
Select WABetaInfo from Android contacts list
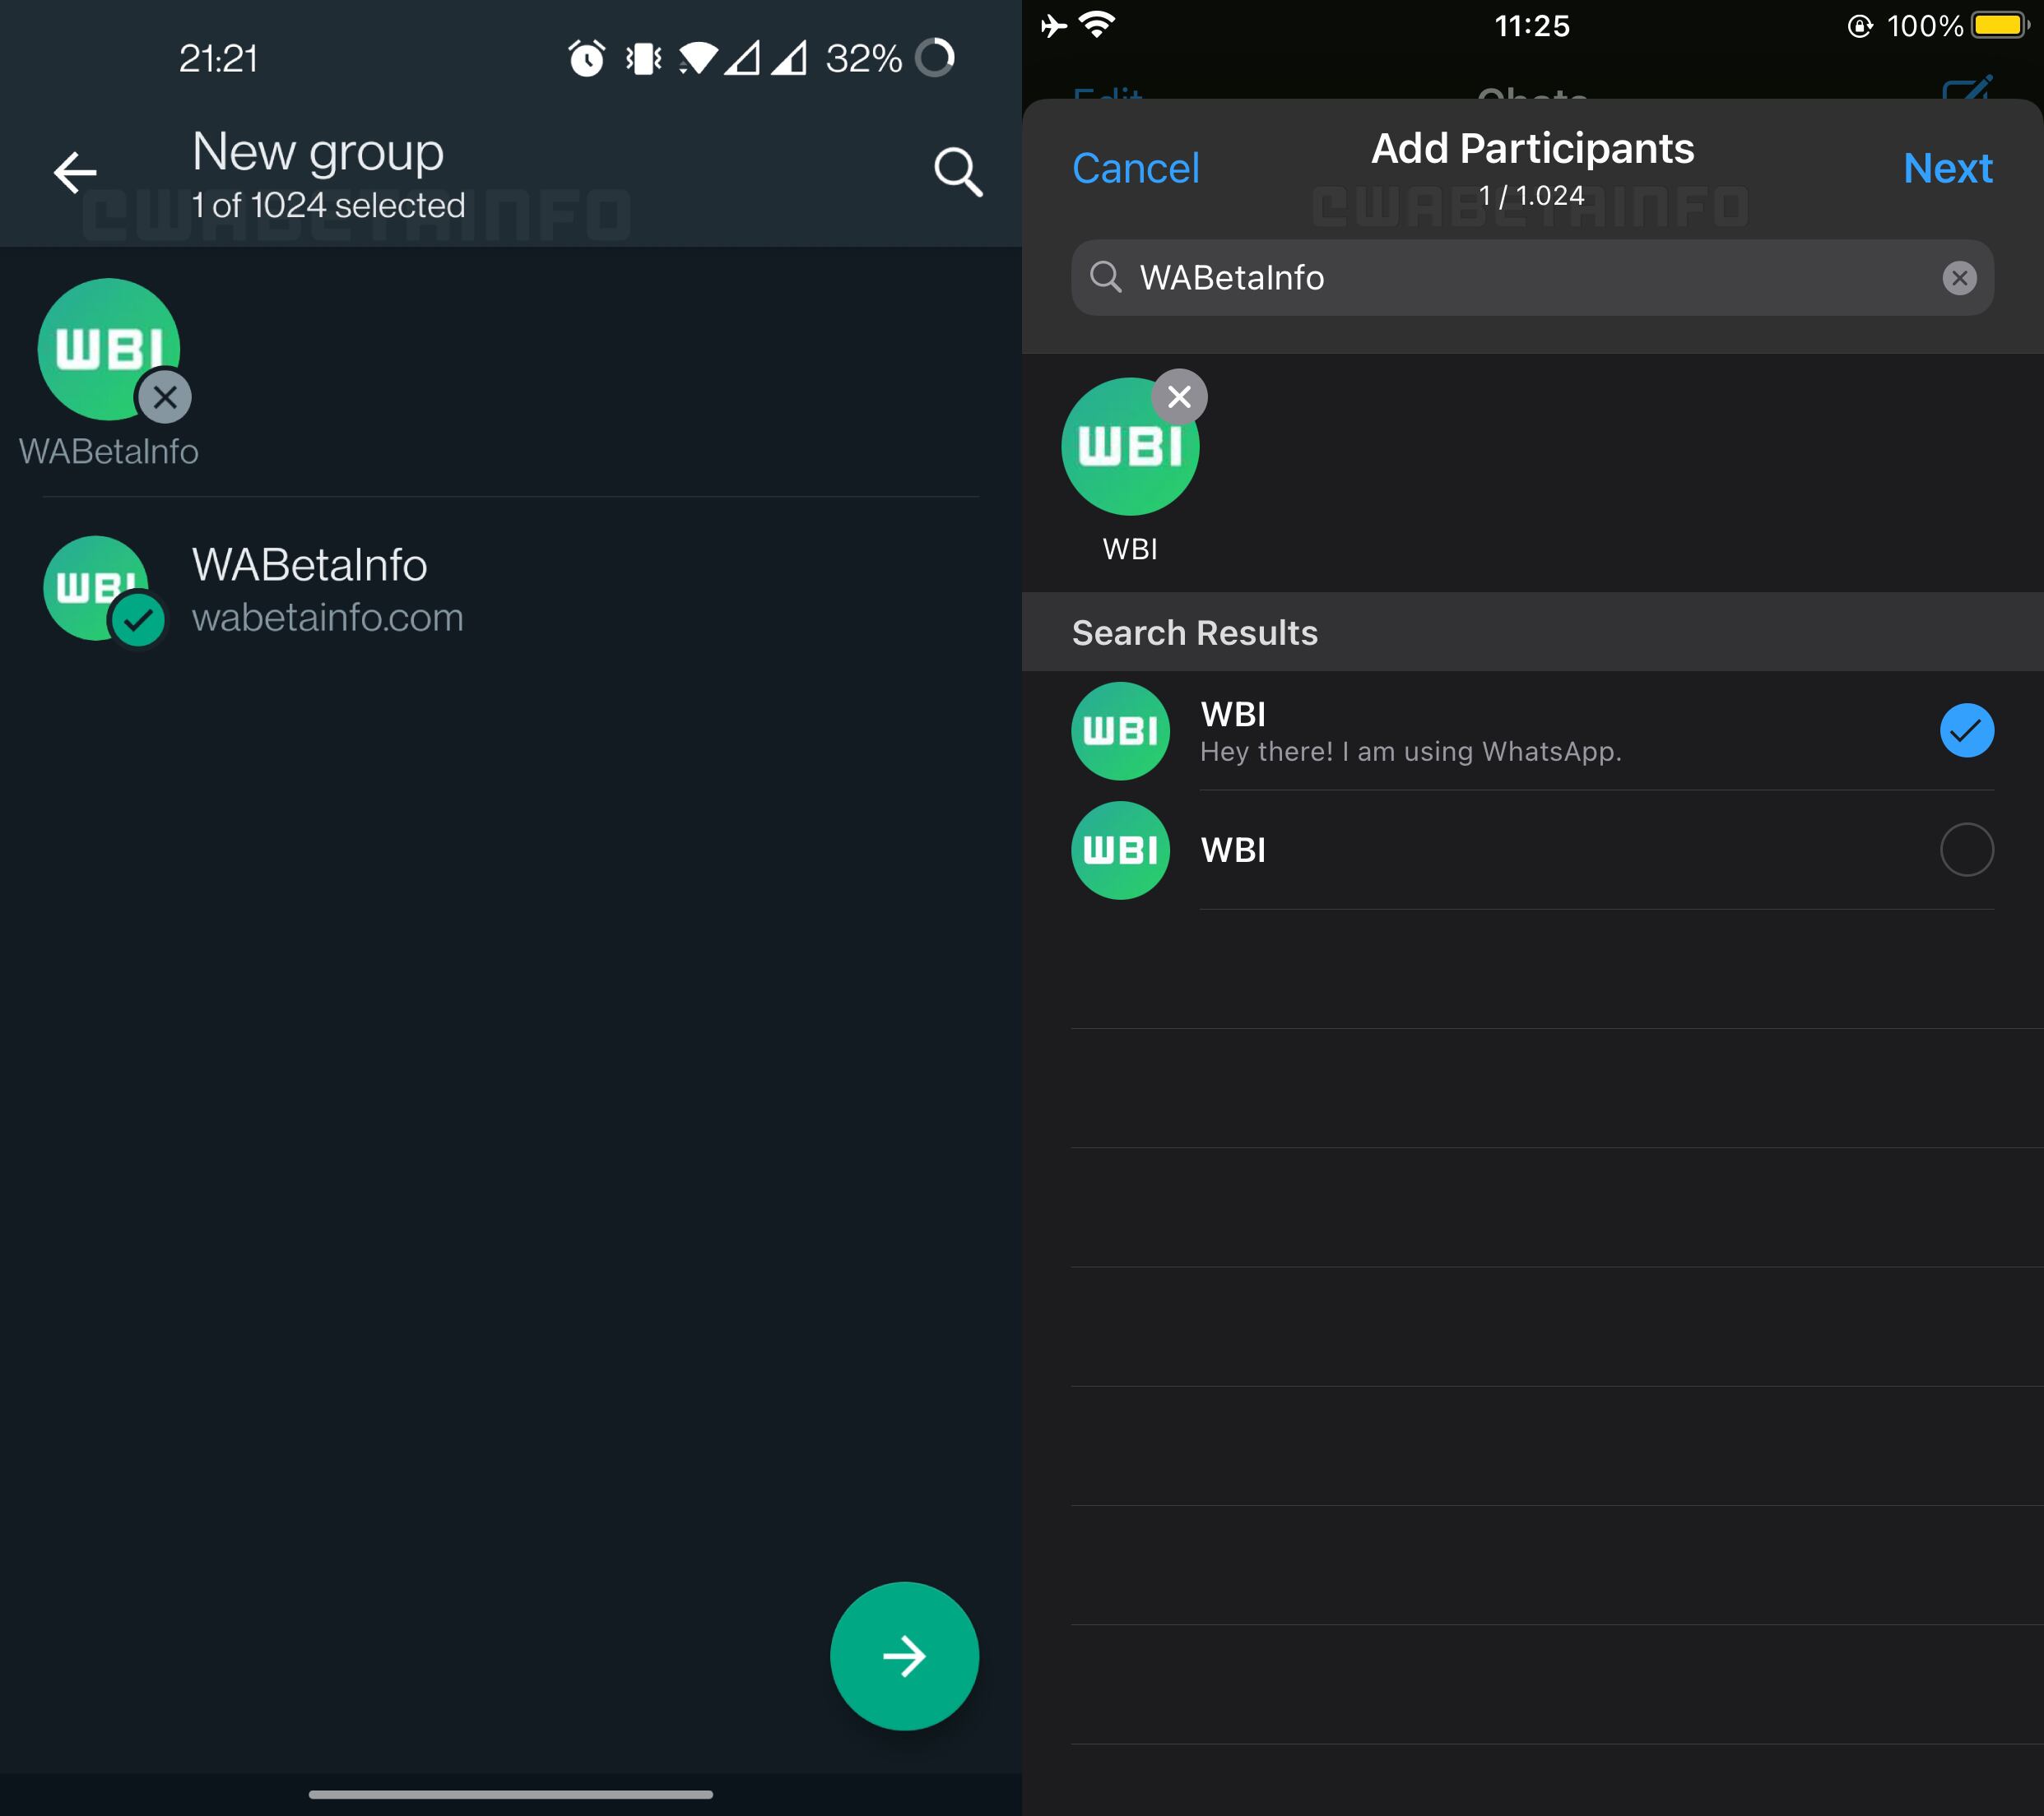509,587
